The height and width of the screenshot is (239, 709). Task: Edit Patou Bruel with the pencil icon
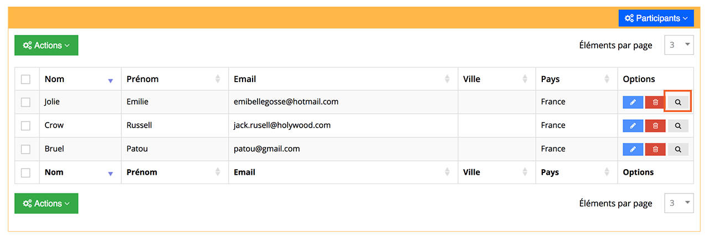[633, 149]
